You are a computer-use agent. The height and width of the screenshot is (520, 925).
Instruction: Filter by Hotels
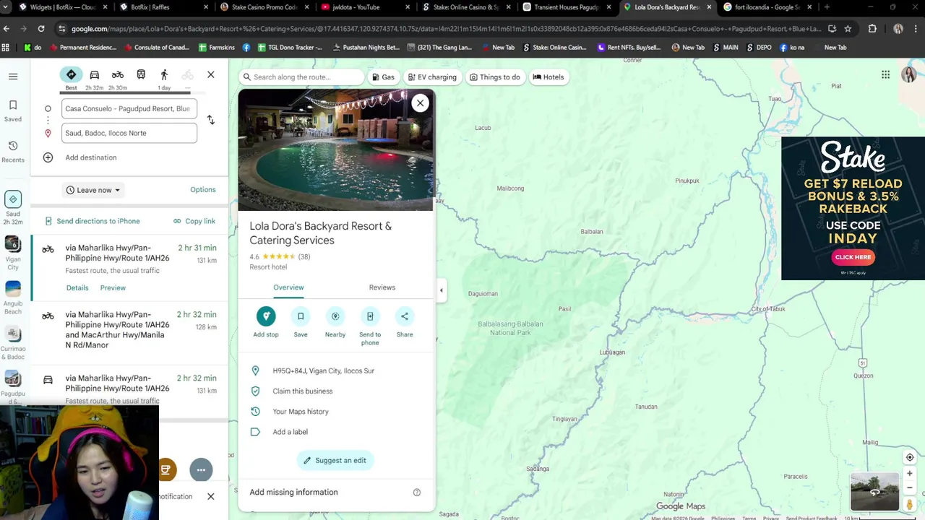click(548, 77)
